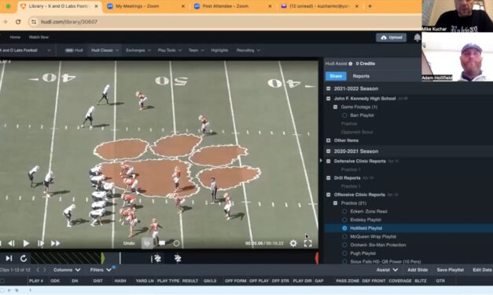Select Eckert- Zone Read radio button
This screenshot has width=493, height=295.
point(344,212)
